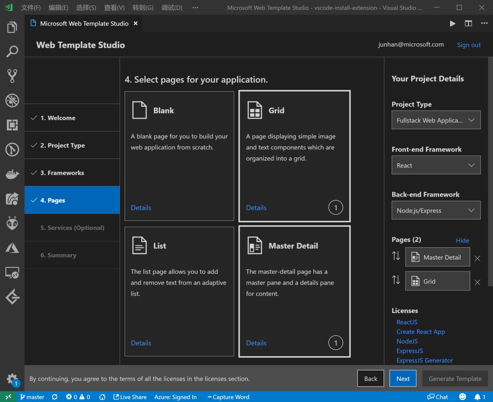Open Source Control view in activity bar

(x=12, y=76)
